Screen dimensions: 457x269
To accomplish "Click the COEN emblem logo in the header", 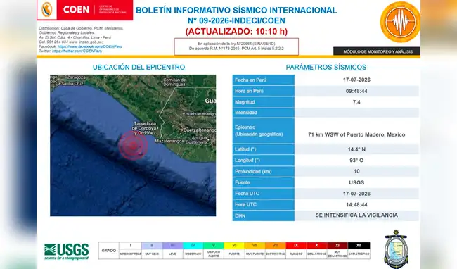I will click(x=47, y=9).
